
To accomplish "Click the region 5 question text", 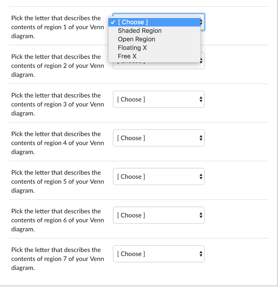I will (58, 182).
